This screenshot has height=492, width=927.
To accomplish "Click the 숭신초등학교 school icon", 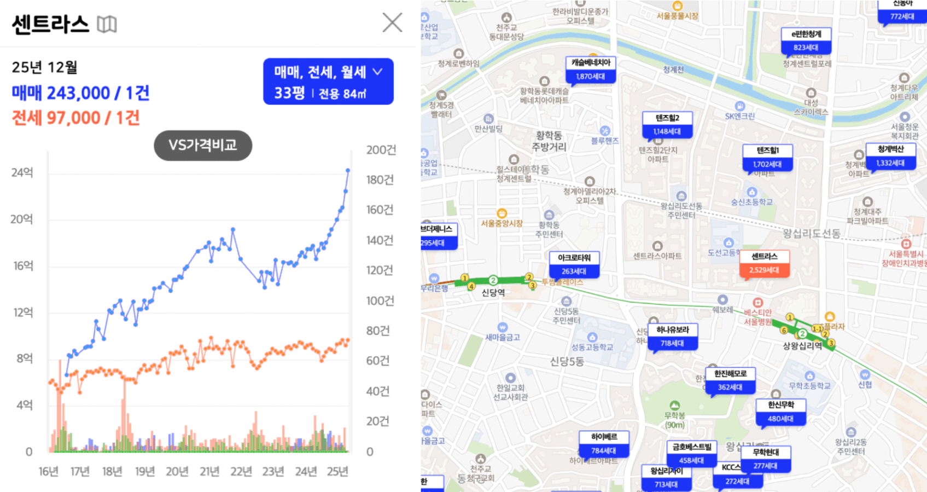I will tap(752, 192).
